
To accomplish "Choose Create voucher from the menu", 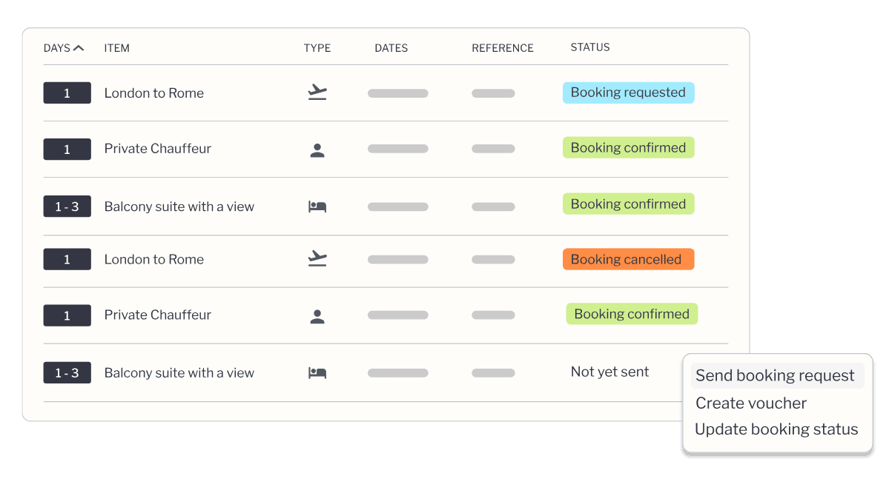I will click(751, 403).
